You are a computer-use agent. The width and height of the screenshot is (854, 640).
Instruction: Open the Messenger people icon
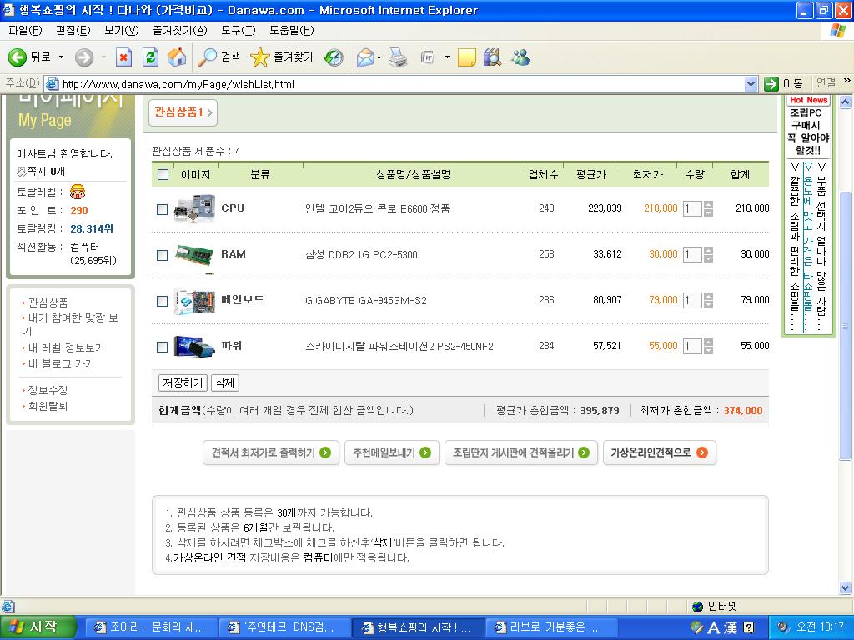pos(520,57)
